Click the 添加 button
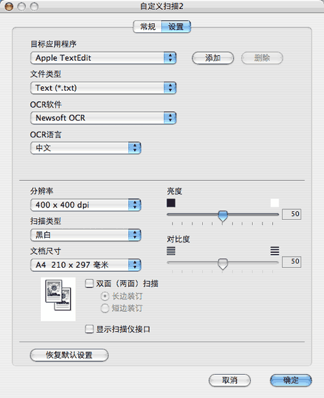324x398 pixels. [213, 58]
